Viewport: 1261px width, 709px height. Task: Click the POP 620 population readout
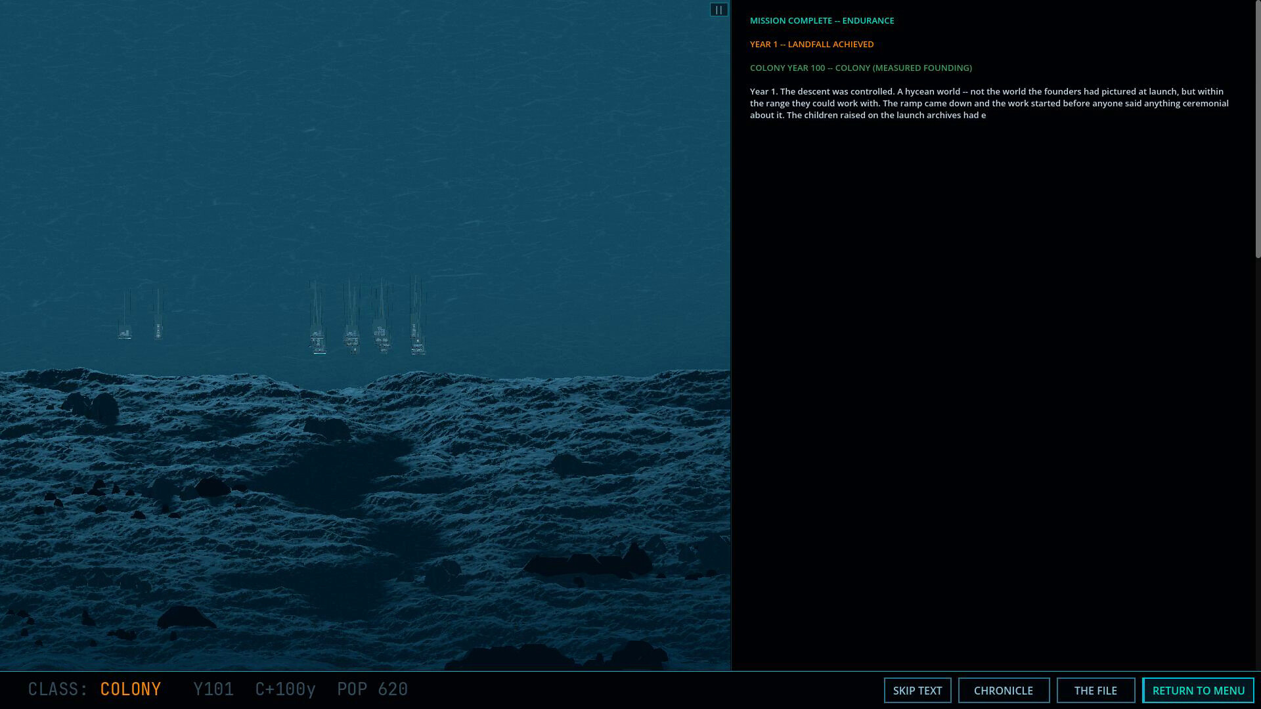pos(372,689)
